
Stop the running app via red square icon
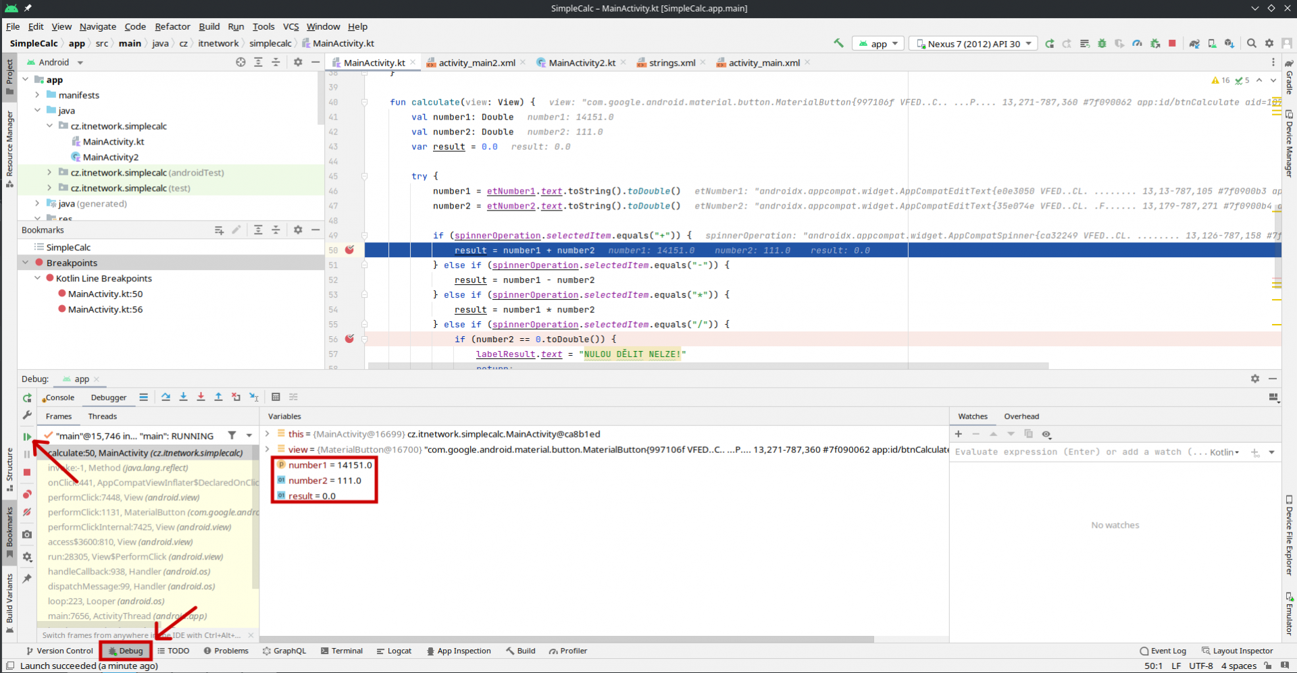(x=1173, y=43)
